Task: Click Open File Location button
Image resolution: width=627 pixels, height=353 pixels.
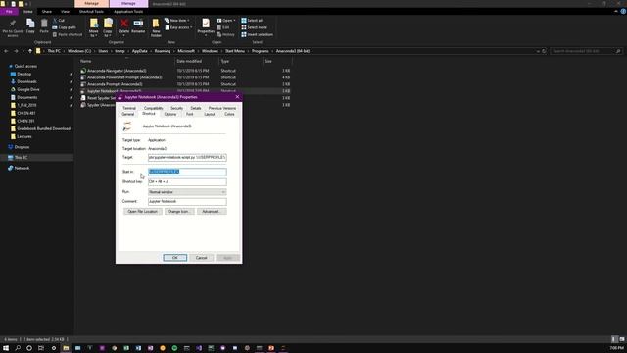Action: pyautogui.click(x=142, y=212)
